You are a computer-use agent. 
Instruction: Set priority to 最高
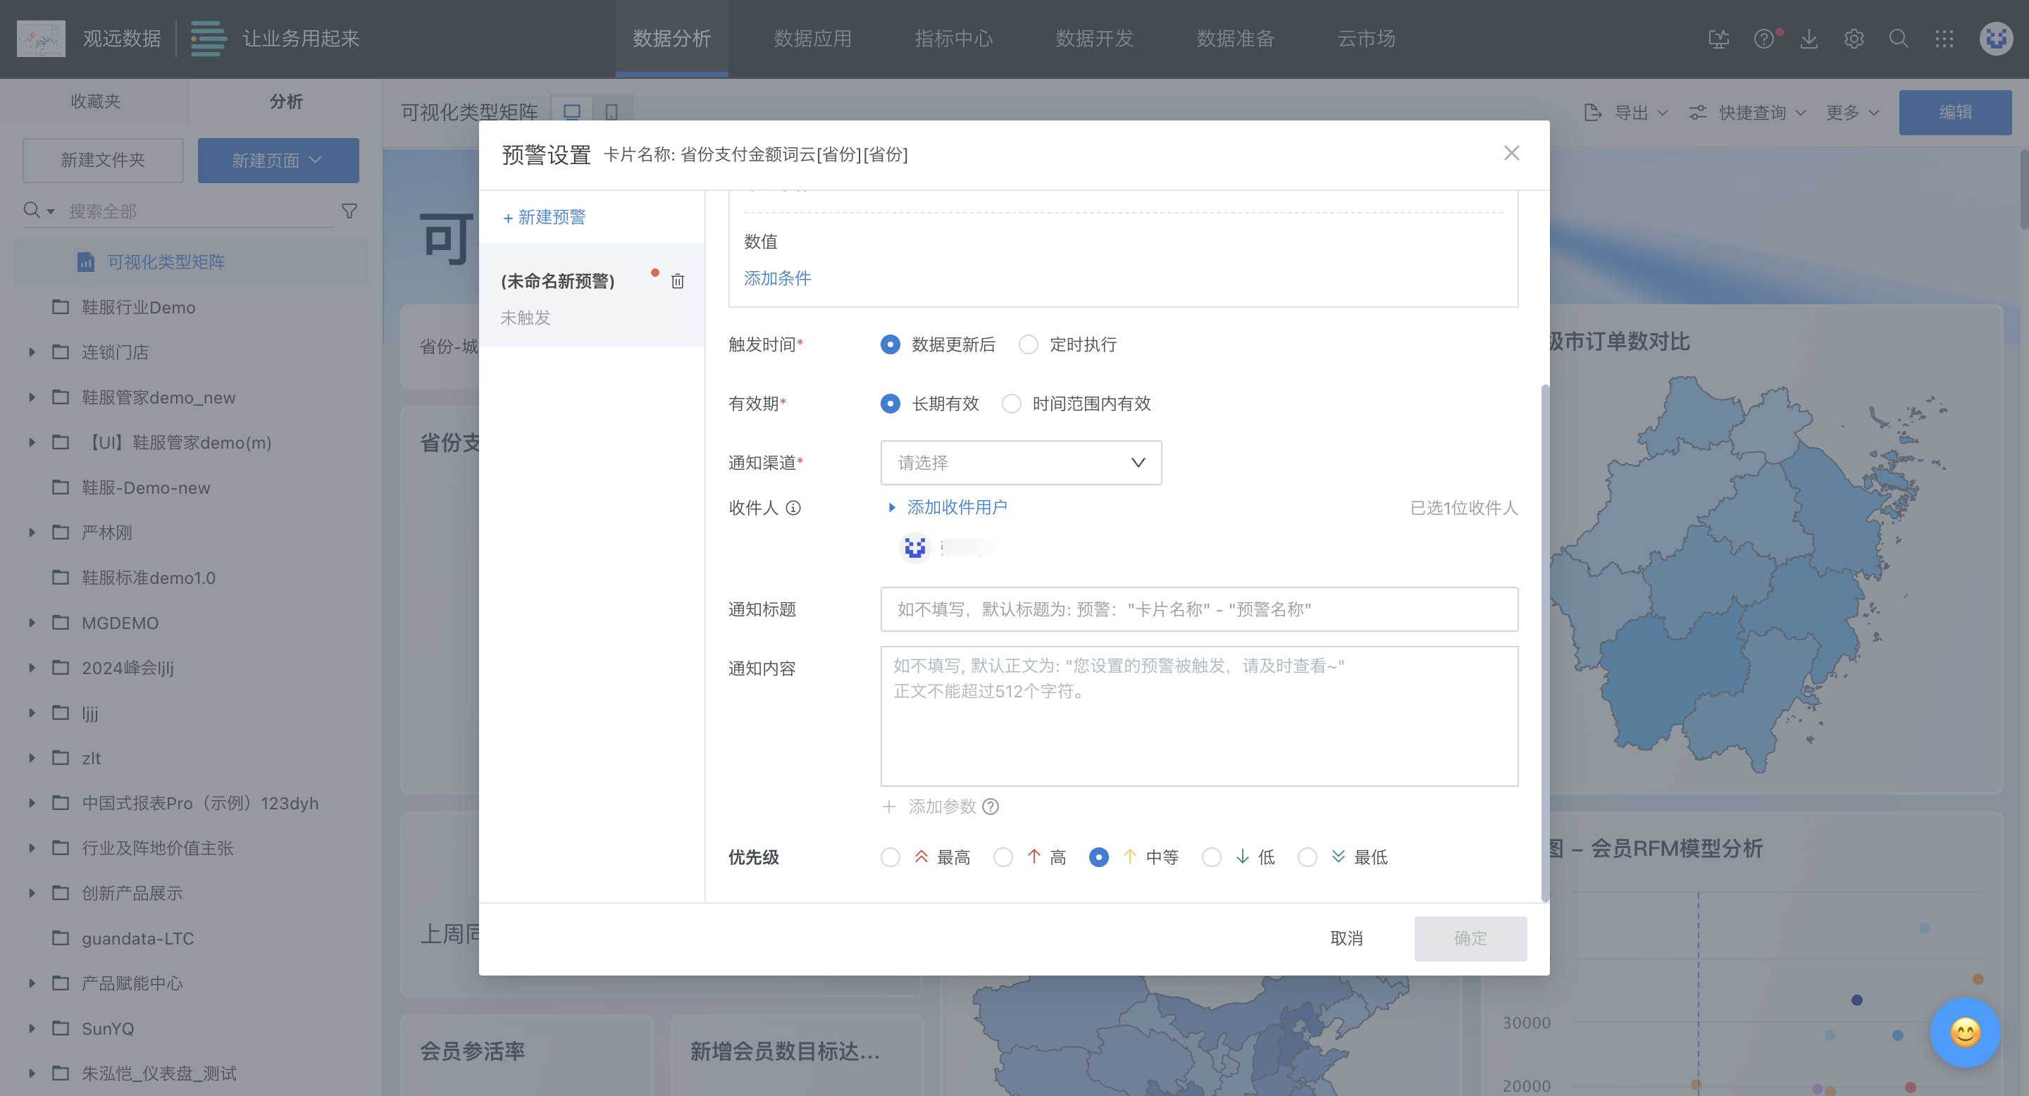890,857
